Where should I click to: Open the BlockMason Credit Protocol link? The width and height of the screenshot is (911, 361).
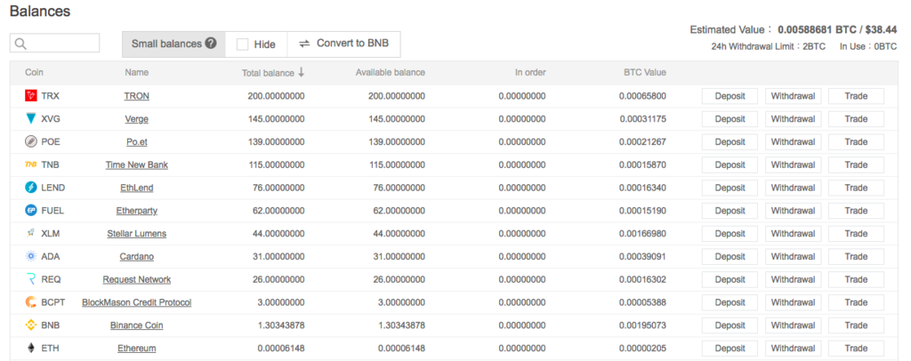136,302
